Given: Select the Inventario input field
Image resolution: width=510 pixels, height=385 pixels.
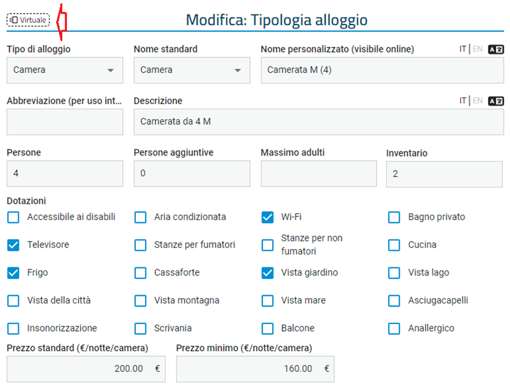Looking at the screenshot, I should tap(444, 174).
